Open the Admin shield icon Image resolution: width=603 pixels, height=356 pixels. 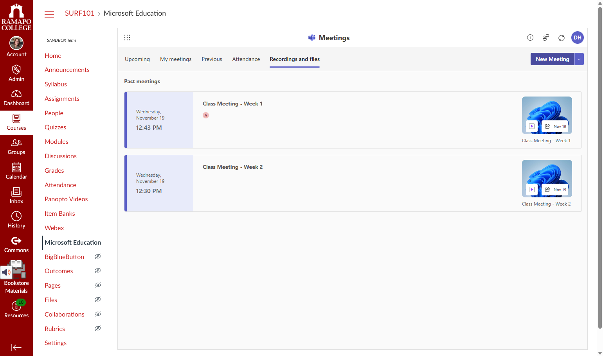[16, 70]
